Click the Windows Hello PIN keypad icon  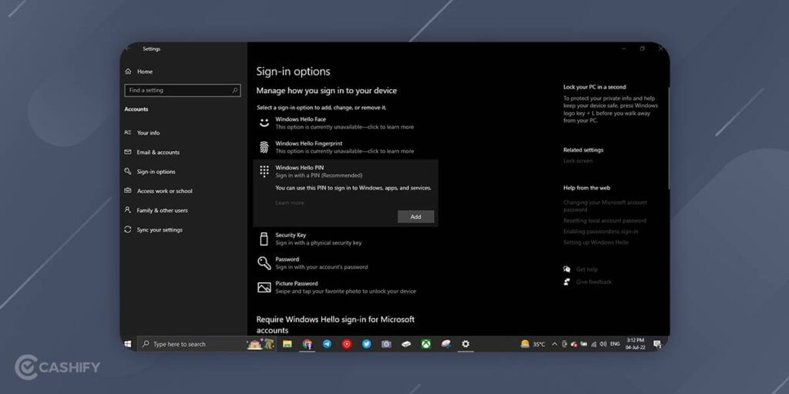(x=264, y=171)
